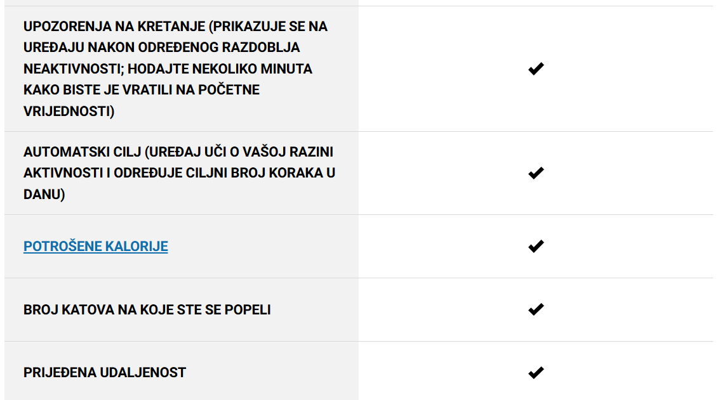Click the checkmark in Automatski cilj row

point(536,173)
